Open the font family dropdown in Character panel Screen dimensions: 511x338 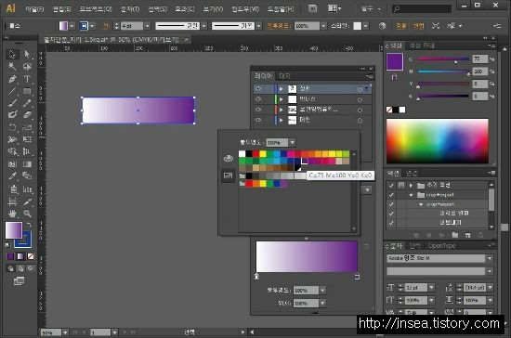click(x=490, y=258)
